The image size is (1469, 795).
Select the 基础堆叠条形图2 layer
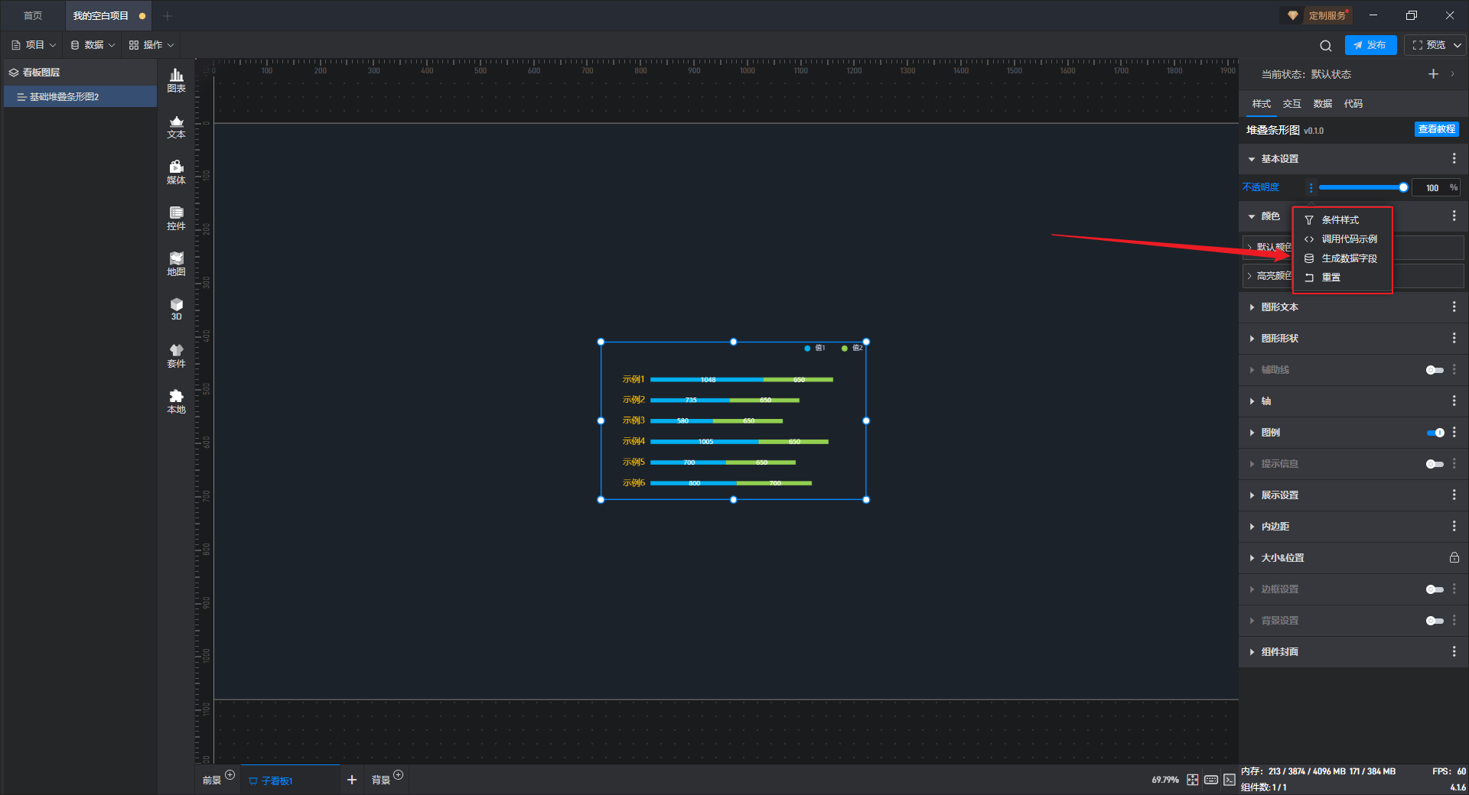[64, 97]
